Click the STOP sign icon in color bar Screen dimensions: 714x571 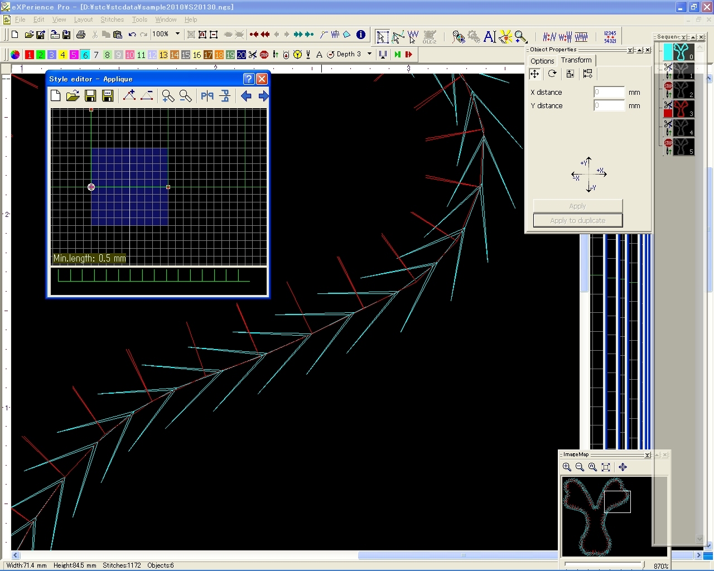point(264,55)
